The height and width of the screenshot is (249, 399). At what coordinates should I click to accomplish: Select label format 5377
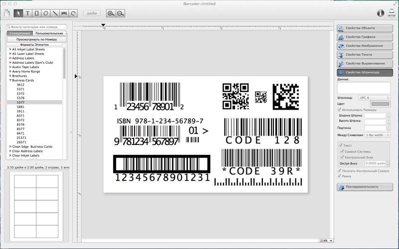[20, 103]
